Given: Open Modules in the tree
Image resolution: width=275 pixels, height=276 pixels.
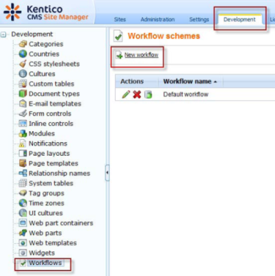Looking at the screenshot, I should [42, 133].
